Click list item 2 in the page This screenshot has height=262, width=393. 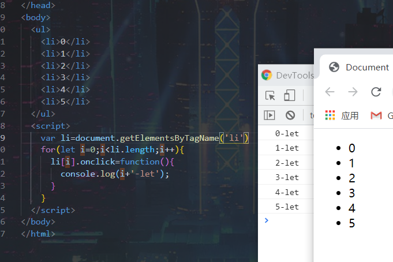pos(351,178)
